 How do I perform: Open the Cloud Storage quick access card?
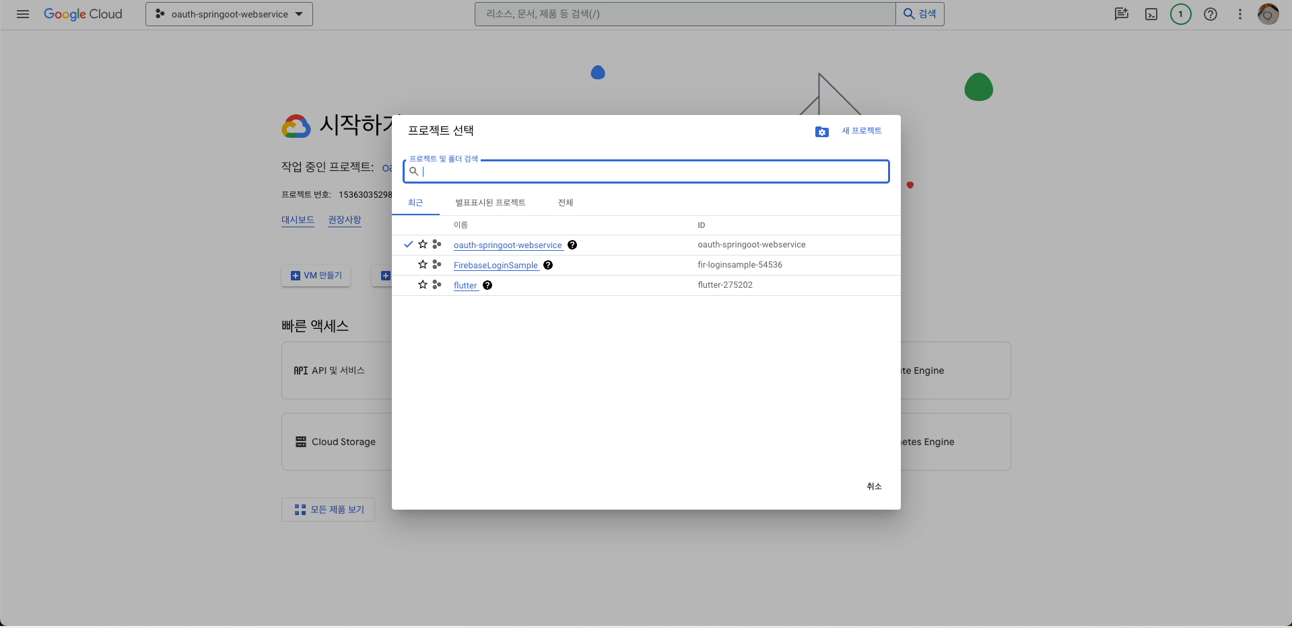click(x=337, y=442)
